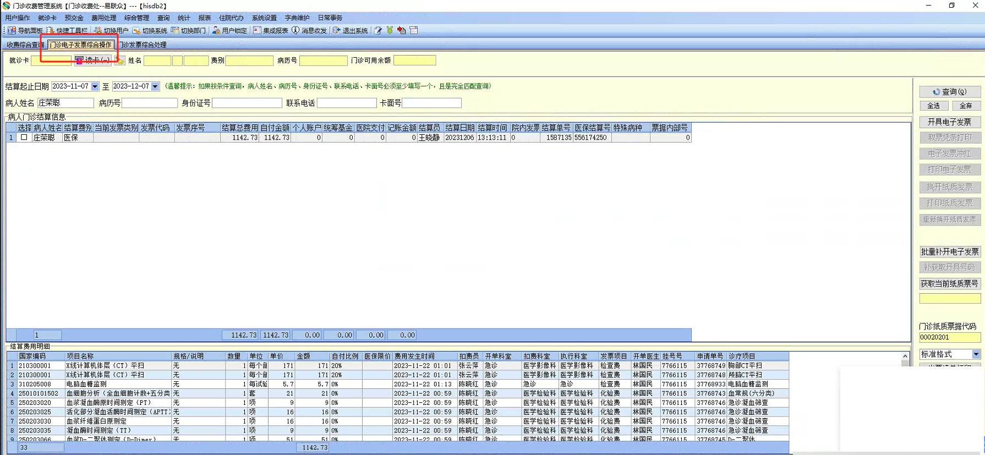Click the 病人姓名 input field
Viewport: 985px width, 455px height.
66,103
